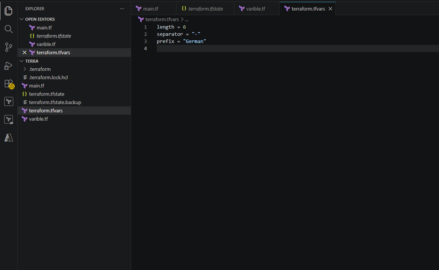Open the Terraform Cloud sidebar icon
The width and height of the screenshot is (439, 270).
tap(8, 119)
